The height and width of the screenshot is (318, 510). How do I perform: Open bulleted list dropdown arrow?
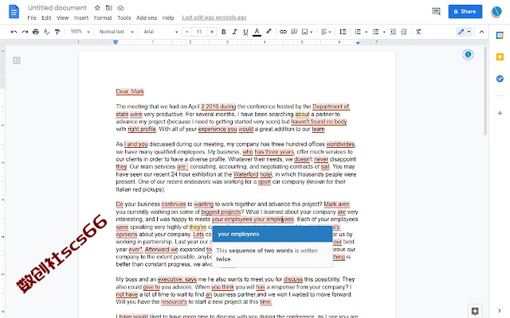pos(384,32)
